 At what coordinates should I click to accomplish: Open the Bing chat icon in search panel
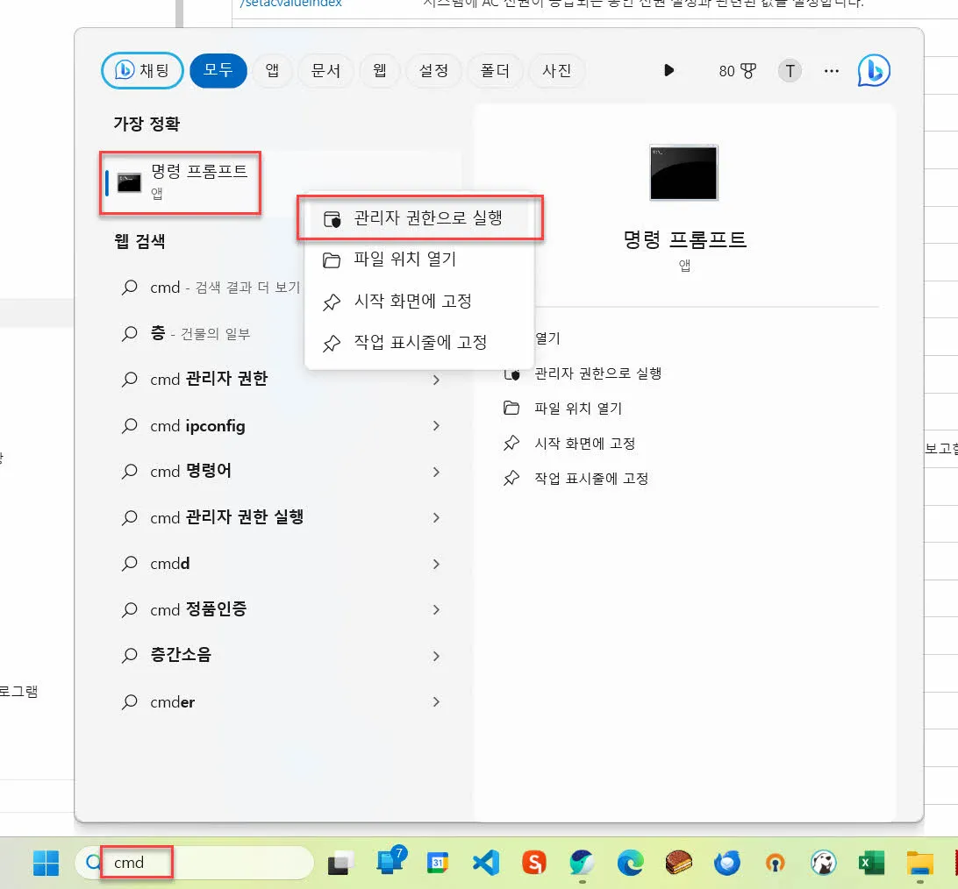pos(873,70)
